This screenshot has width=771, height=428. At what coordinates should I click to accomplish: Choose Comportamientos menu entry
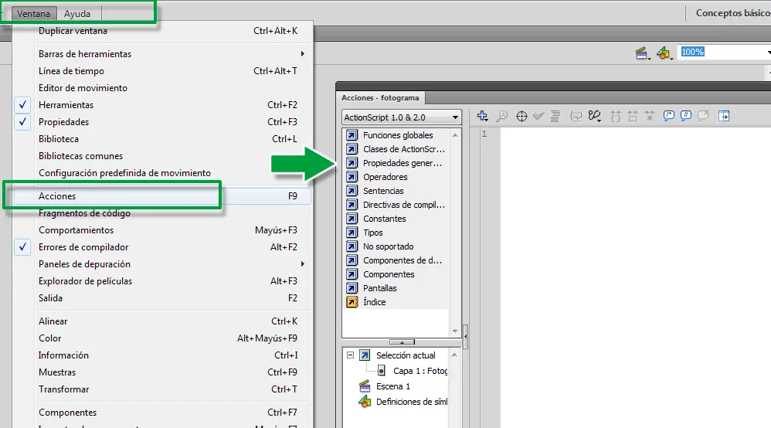pos(163,229)
